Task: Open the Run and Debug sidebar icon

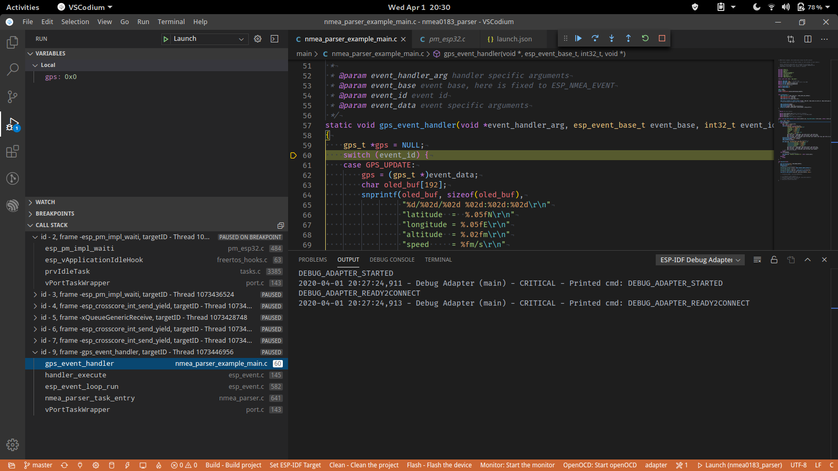Action: 12,124
